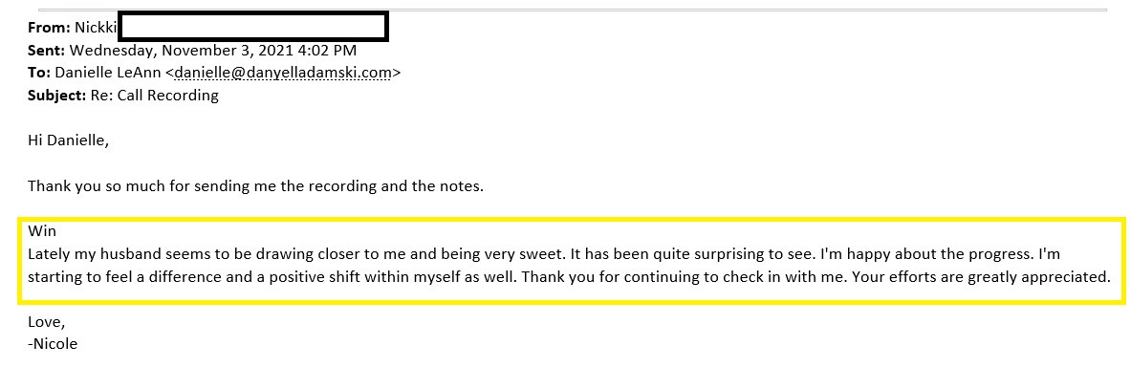
Task: Click the signature -Nicole
Action: pyautogui.click(x=53, y=344)
